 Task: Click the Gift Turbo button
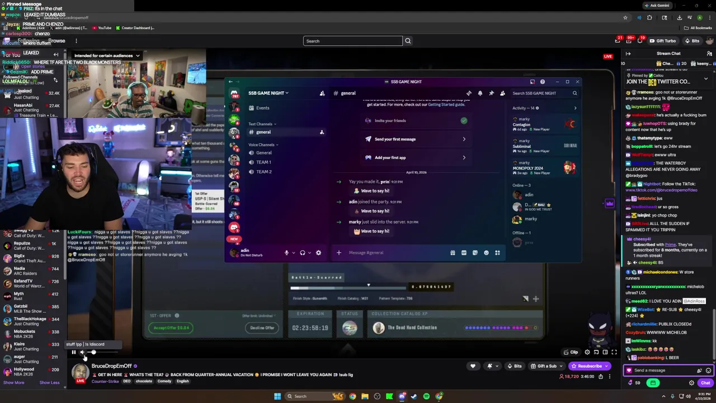(x=663, y=41)
